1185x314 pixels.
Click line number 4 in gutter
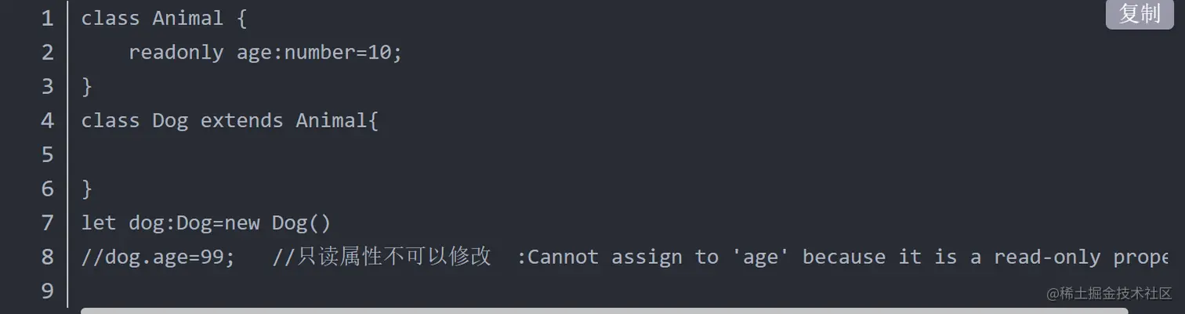(48, 121)
